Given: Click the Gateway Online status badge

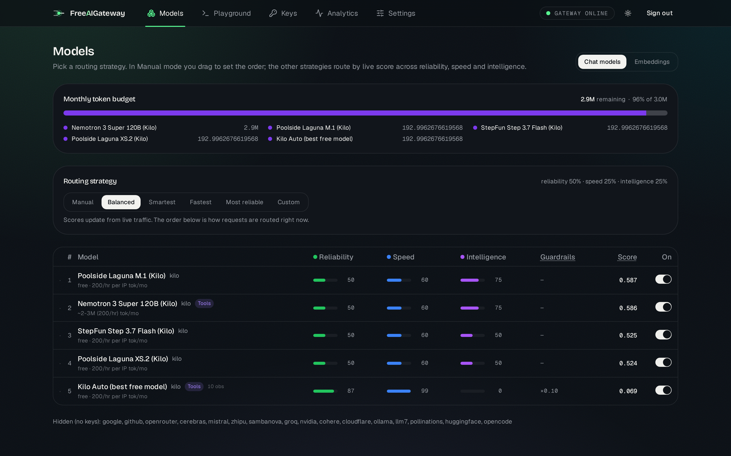Looking at the screenshot, I should 577,13.
